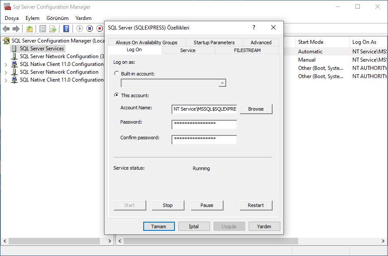Click the Password input field
This screenshot has width=388, height=256.
coord(204,124)
